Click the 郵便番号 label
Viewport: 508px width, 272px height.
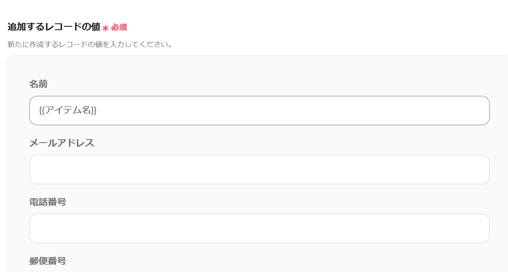coord(48,261)
